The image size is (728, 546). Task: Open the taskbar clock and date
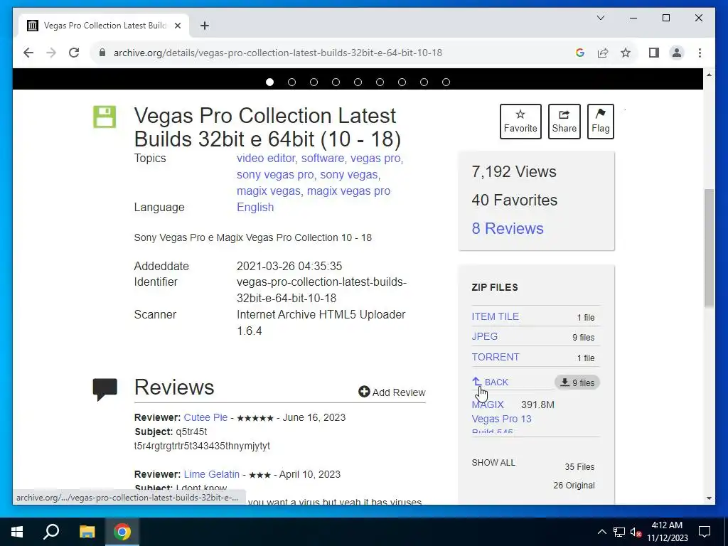668,532
